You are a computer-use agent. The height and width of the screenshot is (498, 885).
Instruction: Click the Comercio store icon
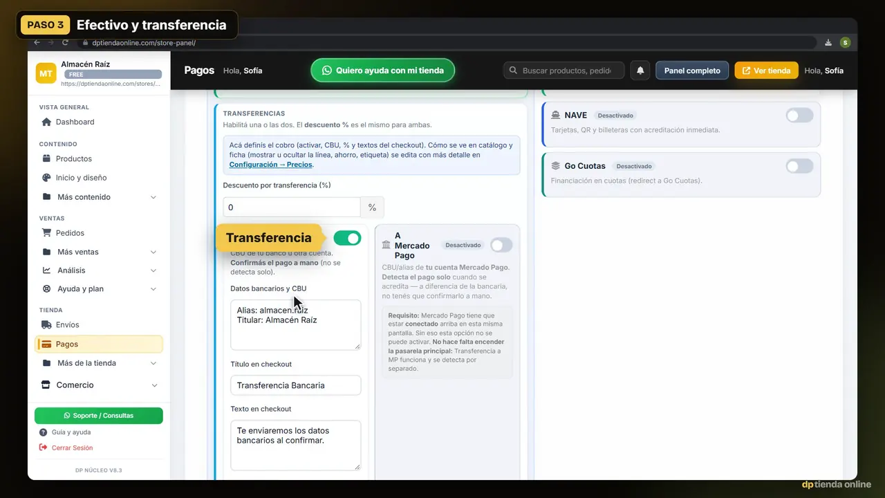(x=46, y=385)
